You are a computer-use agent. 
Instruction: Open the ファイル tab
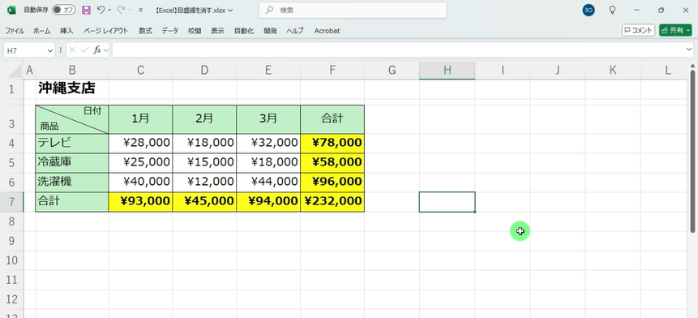(x=15, y=31)
